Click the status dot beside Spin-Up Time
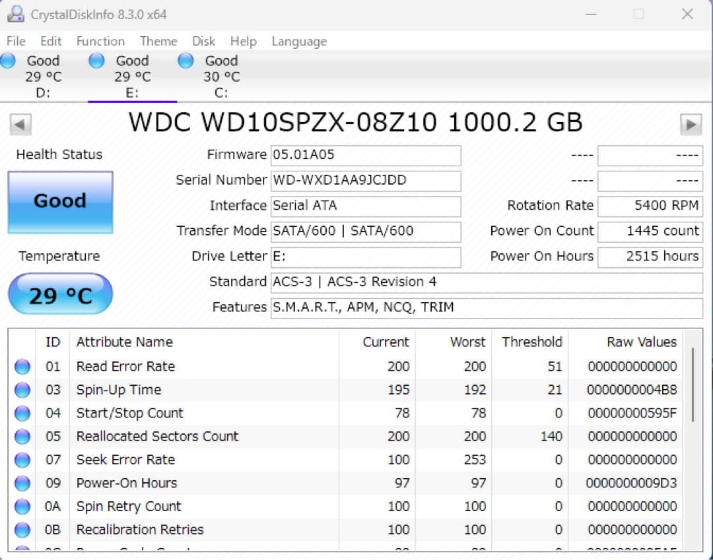The image size is (713, 560). [x=22, y=389]
